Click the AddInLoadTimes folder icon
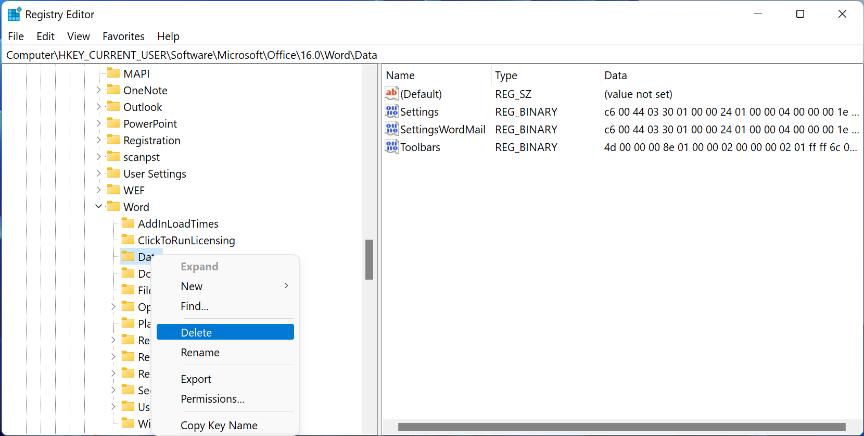864x436 pixels. [x=128, y=223]
